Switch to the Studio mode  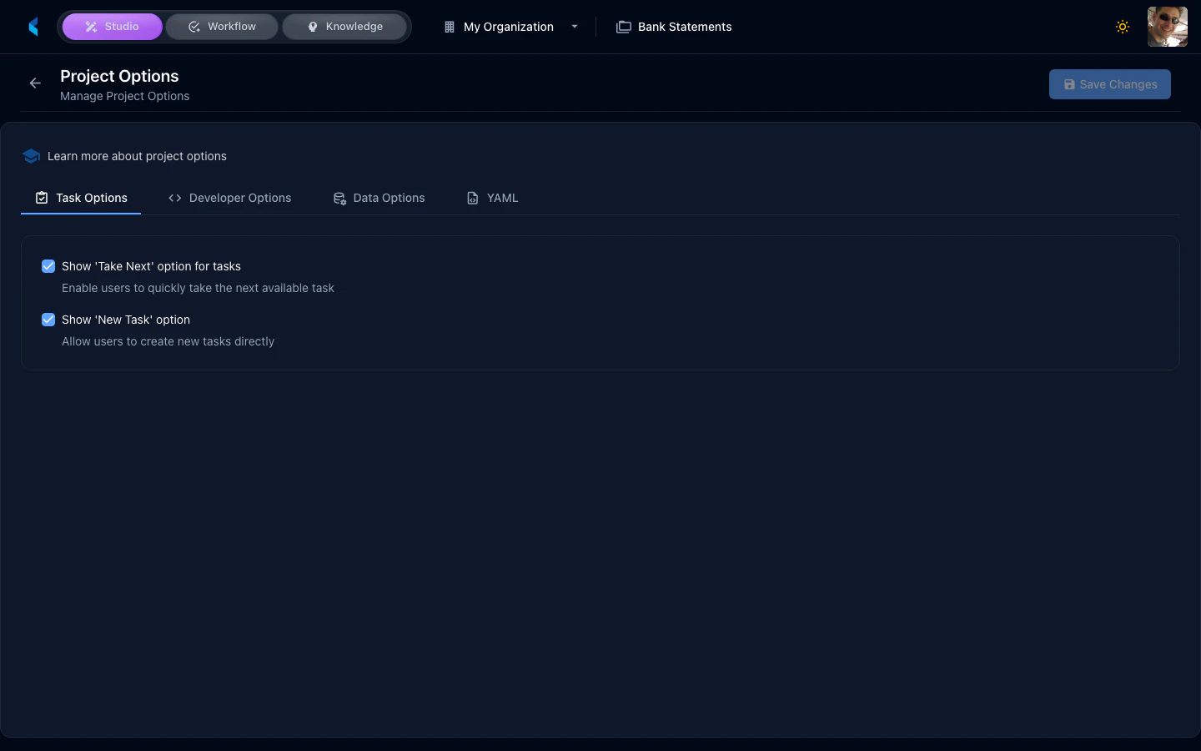pyautogui.click(x=112, y=27)
